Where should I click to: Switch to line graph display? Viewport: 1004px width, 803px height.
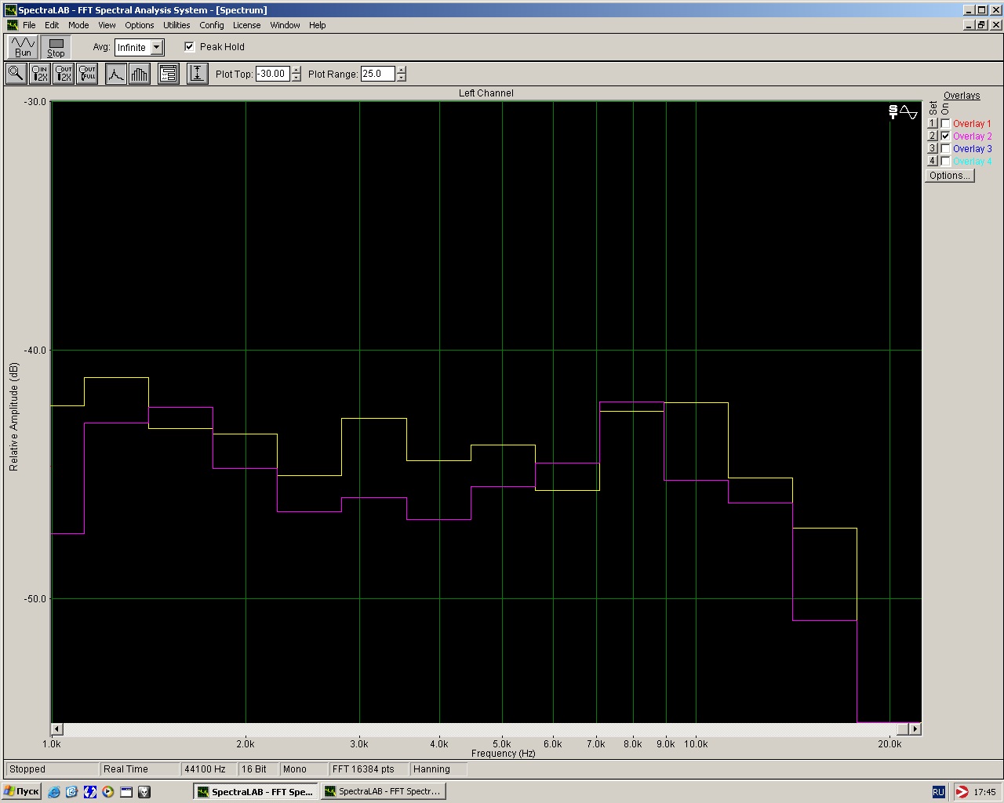[x=116, y=74]
